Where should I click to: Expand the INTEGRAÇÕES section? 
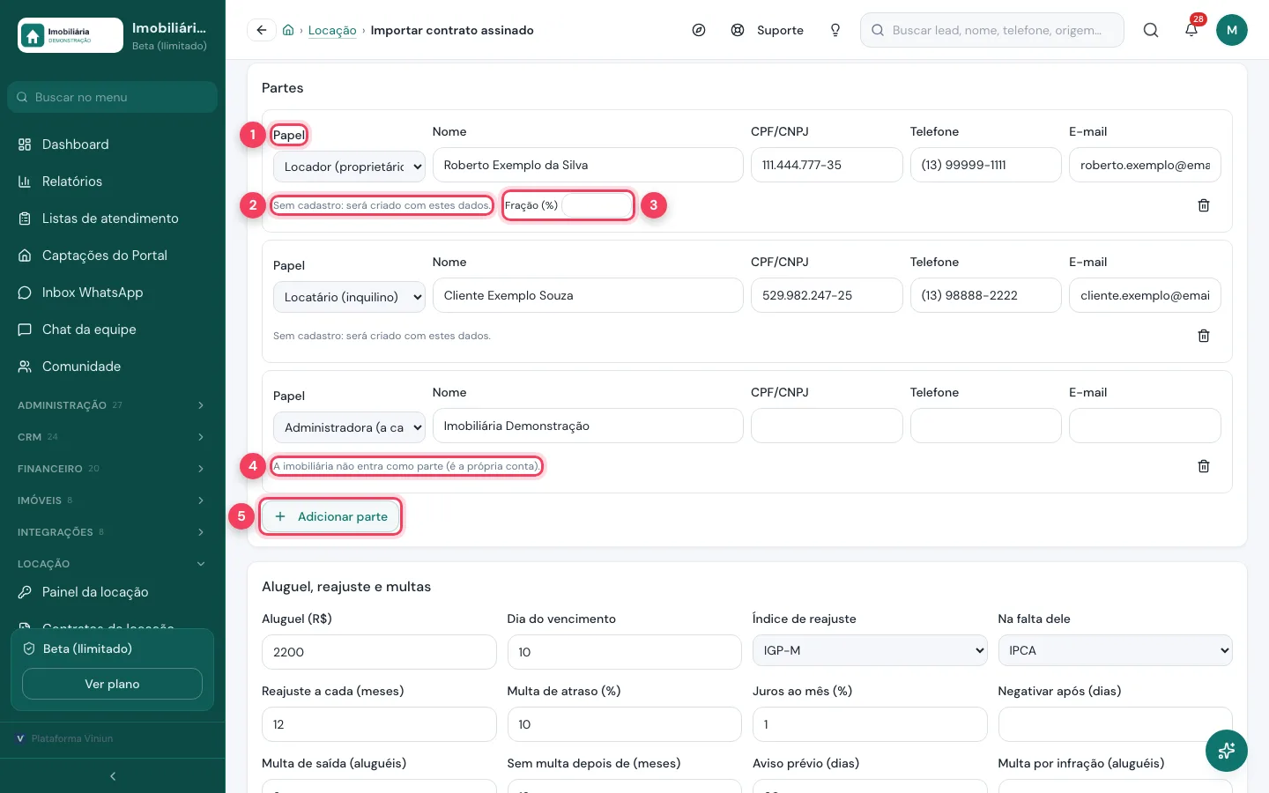click(112, 532)
